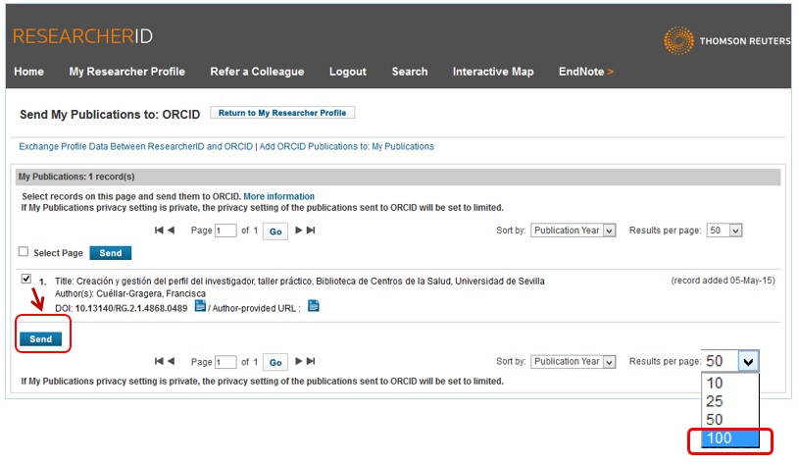Open Add ORCID Publications to My Publications link

click(346, 146)
